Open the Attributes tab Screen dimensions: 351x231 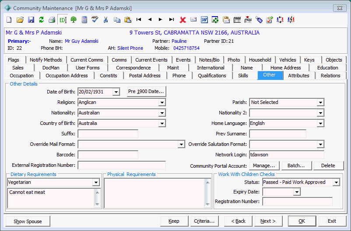click(x=298, y=76)
